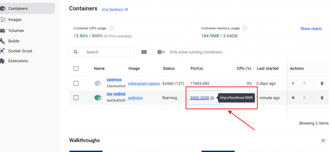Viewport: 332px width, 152px height.
Task: Open Docker Scout from sidebar
Action: 20,51
